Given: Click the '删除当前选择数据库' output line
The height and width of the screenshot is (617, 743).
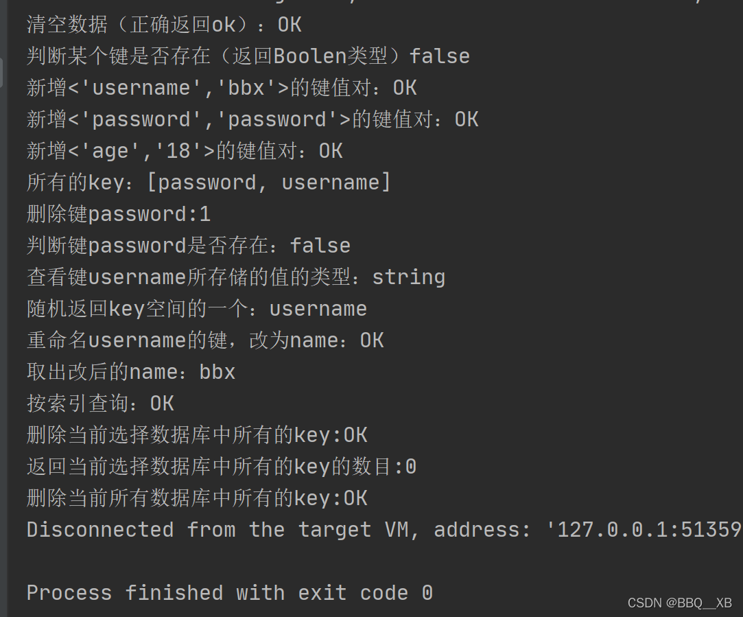Looking at the screenshot, I should click(196, 435).
